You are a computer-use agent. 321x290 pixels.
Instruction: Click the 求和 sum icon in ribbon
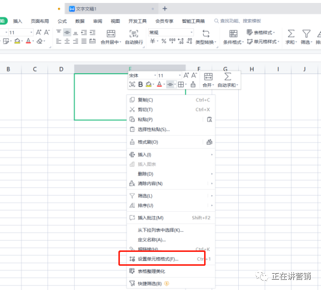291,34
